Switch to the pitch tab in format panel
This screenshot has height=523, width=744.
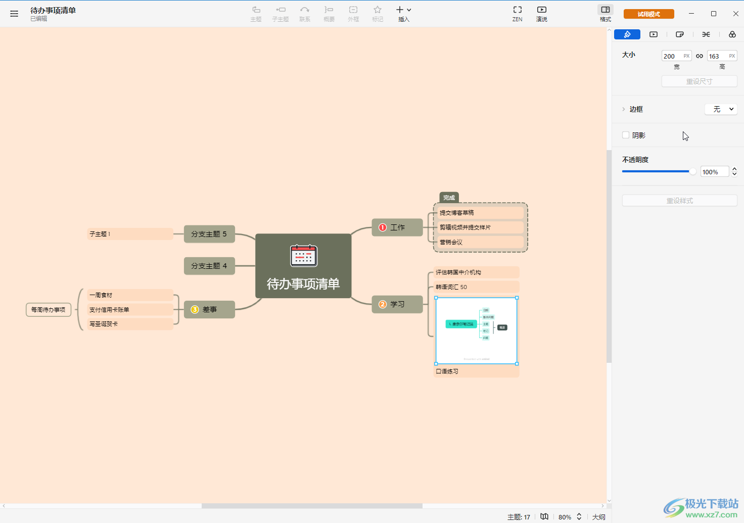(x=654, y=34)
